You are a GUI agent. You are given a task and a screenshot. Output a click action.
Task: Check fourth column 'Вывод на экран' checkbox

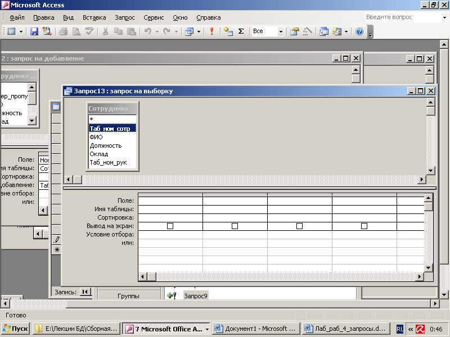364,226
